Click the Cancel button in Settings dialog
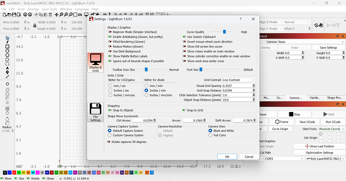The width and height of the screenshot is (346, 181). (249, 156)
